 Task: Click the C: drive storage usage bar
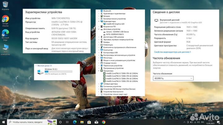point(59,72)
